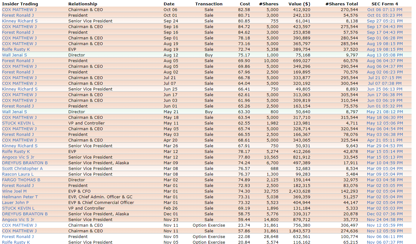Viewport: 416px width, 244px height.
Task: Open Forest Ronald J in Oct 01 row
Action: pos(18,15)
